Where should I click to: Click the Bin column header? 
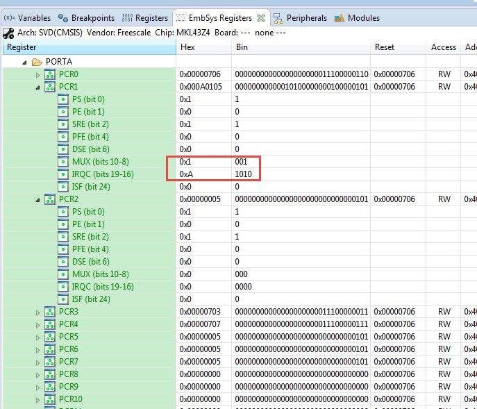tap(301, 47)
